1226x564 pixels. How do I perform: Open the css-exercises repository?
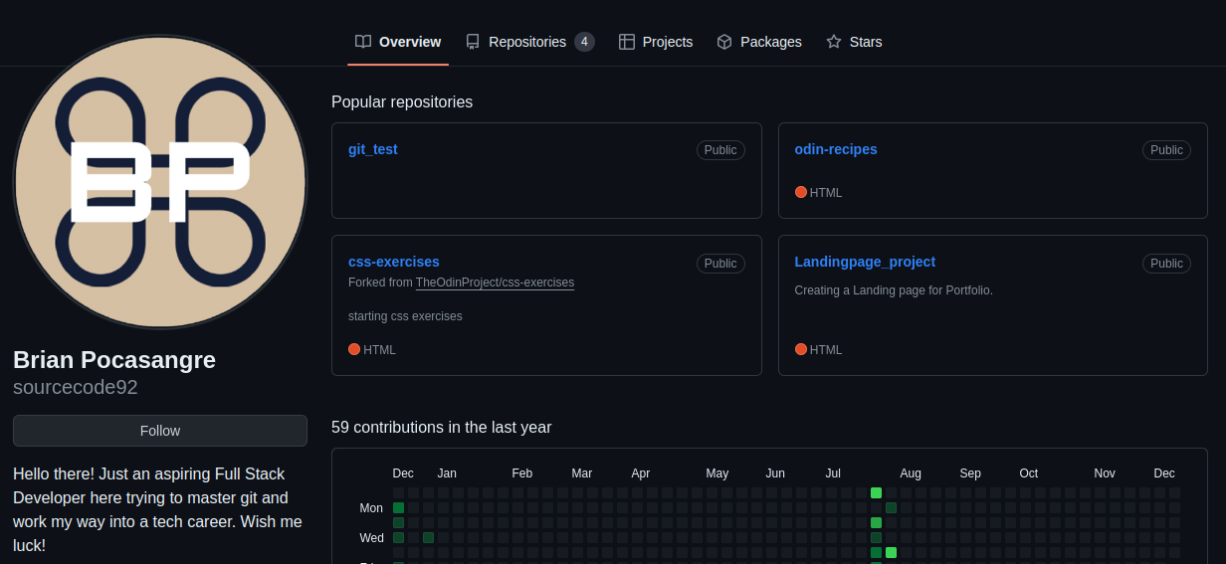click(x=394, y=262)
